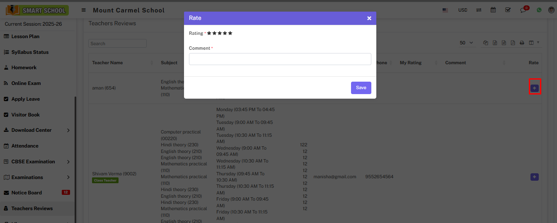Screen dimensions: 557x223
Task: Click the Notice Board 12 badge
Action: tap(65, 192)
